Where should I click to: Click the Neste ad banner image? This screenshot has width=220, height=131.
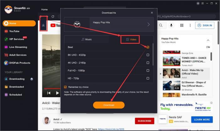pyautogui.click(x=186, y=107)
